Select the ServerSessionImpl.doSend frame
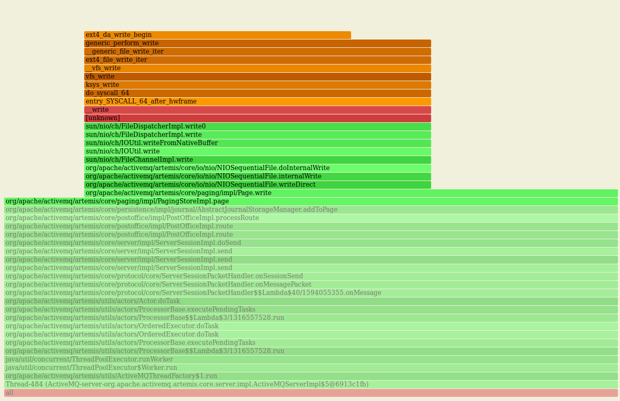The width and height of the screenshot is (620, 401). pos(311,243)
